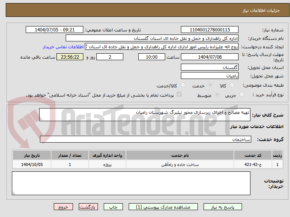Click the شهر محل تحویل field رامیان
Viewport: 290px width, 217px height.
point(210,76)
